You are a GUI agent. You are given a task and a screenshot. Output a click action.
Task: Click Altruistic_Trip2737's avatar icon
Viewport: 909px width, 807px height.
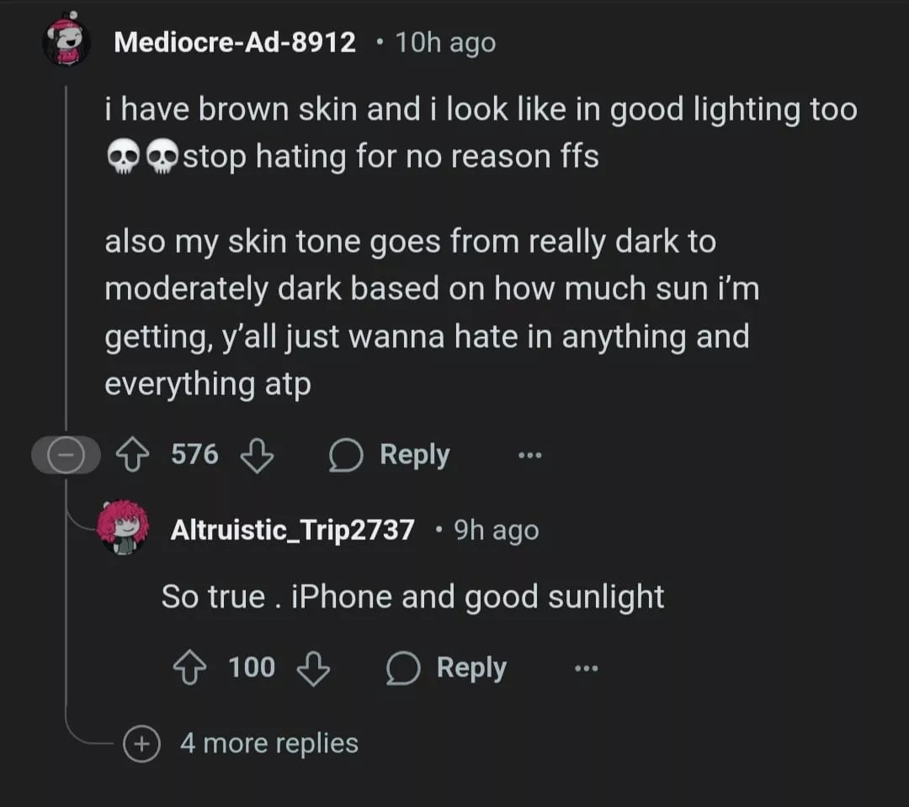pyautogui.click(x=123, y=529)
